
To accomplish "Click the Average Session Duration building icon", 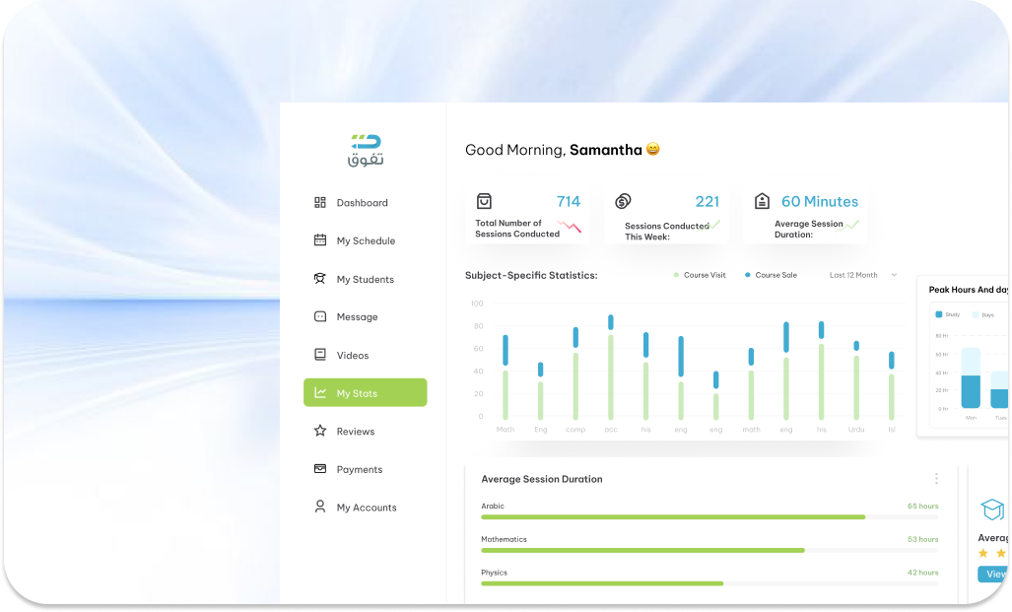I will tap(762, 201).
